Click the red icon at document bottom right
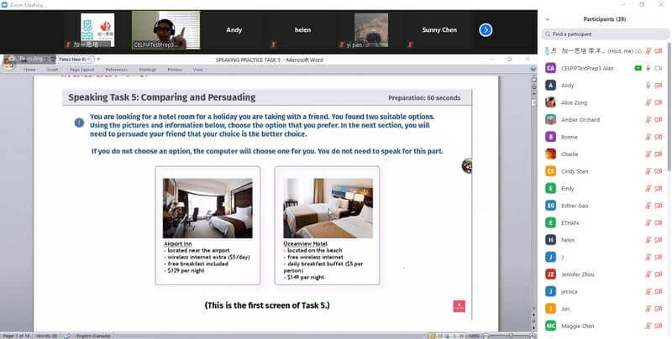Viewport: 672px width, 339px height. (x=459, y=306)
